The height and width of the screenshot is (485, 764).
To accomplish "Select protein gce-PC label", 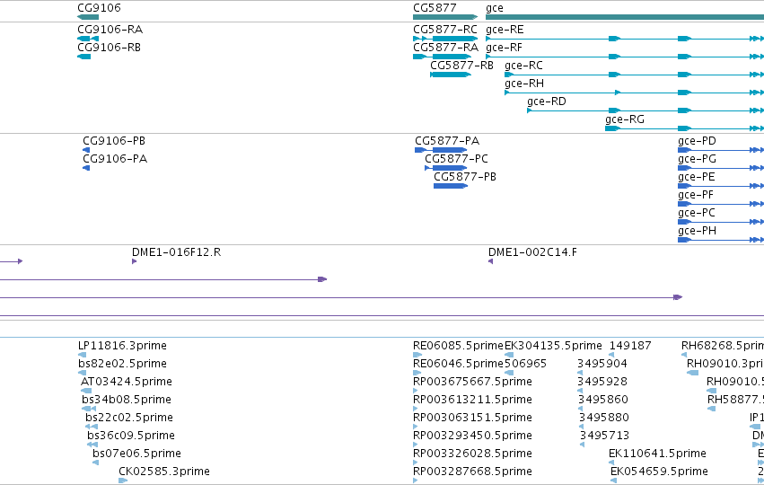I will point(697,213).
